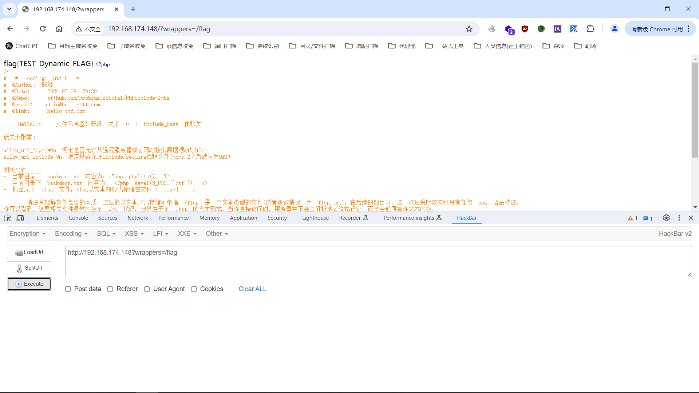Screen dimensions: 699x393
Task: Click the browser reload icon
Action: [43, 29]
